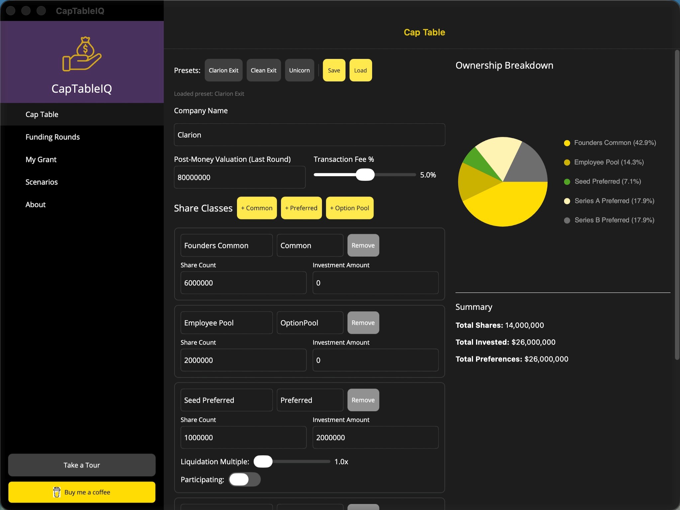The height and width of the screenshot is (510, 680).
Task: Add a new Option Pool share class
Action: tap(350, 208)
